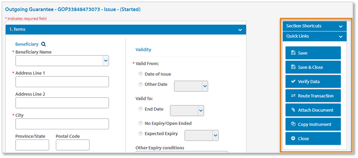Collapse the Quick Links panel header

tap(340, 37)
